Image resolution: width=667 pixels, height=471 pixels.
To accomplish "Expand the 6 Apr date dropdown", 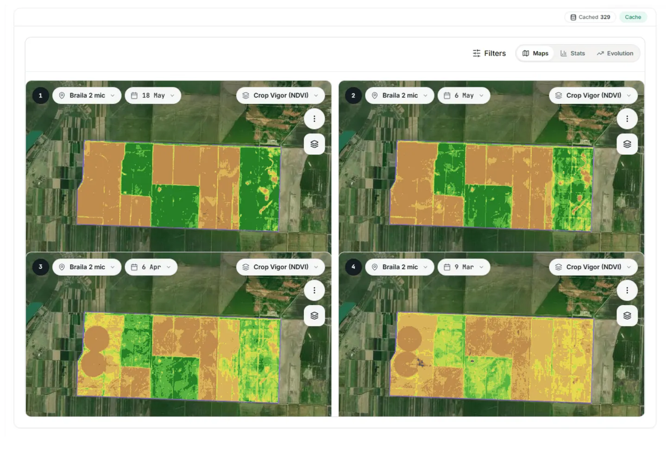I will (x=151, y=267).
